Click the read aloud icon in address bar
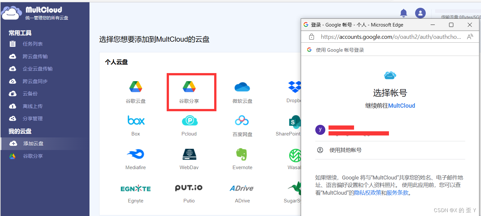 pyautogui.click(x=470, y=37)
